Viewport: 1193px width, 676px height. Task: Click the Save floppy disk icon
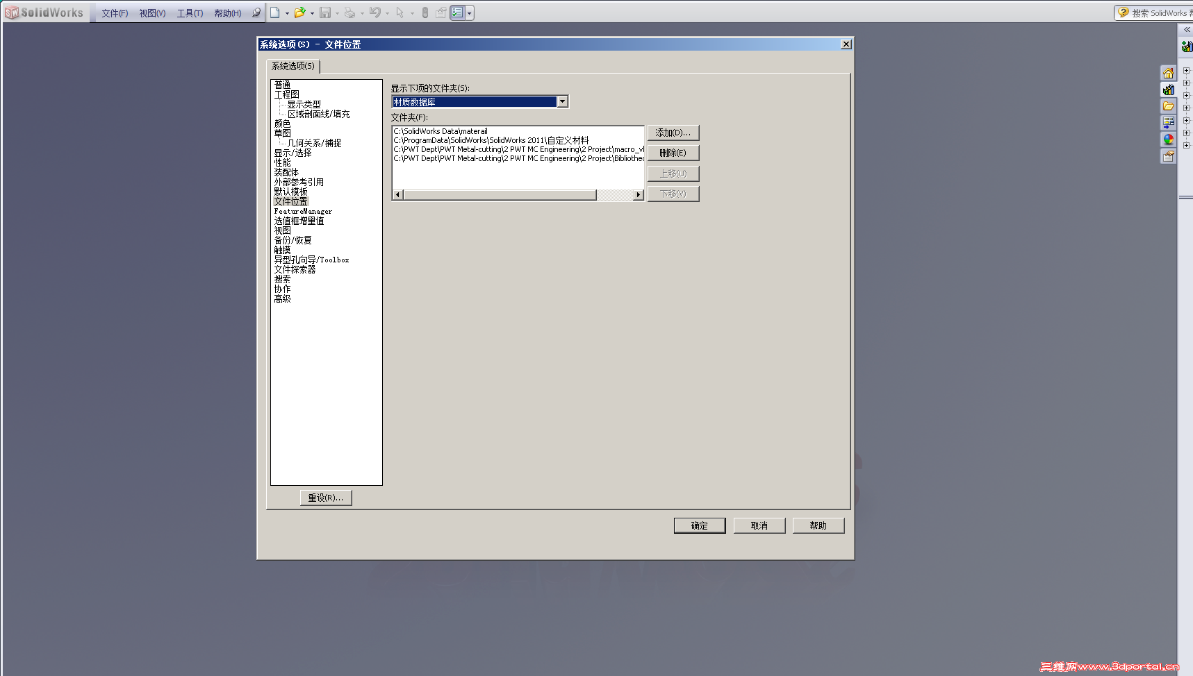click(x=324, y=12)
